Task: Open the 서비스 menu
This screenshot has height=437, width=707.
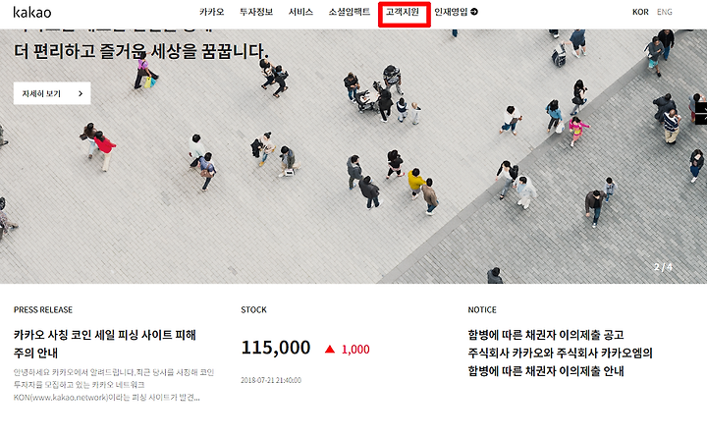Action: click(300, 12)
